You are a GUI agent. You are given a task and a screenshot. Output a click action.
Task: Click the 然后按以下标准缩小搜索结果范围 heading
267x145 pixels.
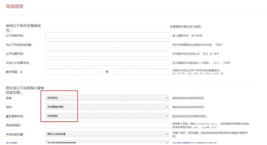(25, 90)
